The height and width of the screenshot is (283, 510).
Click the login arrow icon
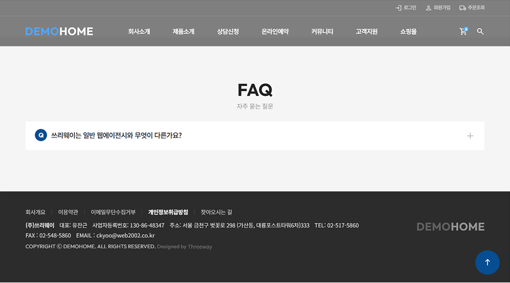point(399,8)
